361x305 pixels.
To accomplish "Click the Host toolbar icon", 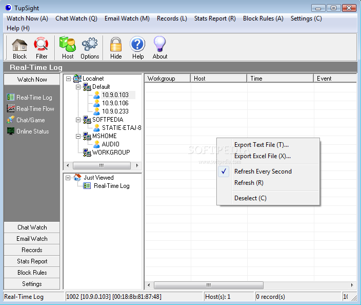I will [68, 48].
